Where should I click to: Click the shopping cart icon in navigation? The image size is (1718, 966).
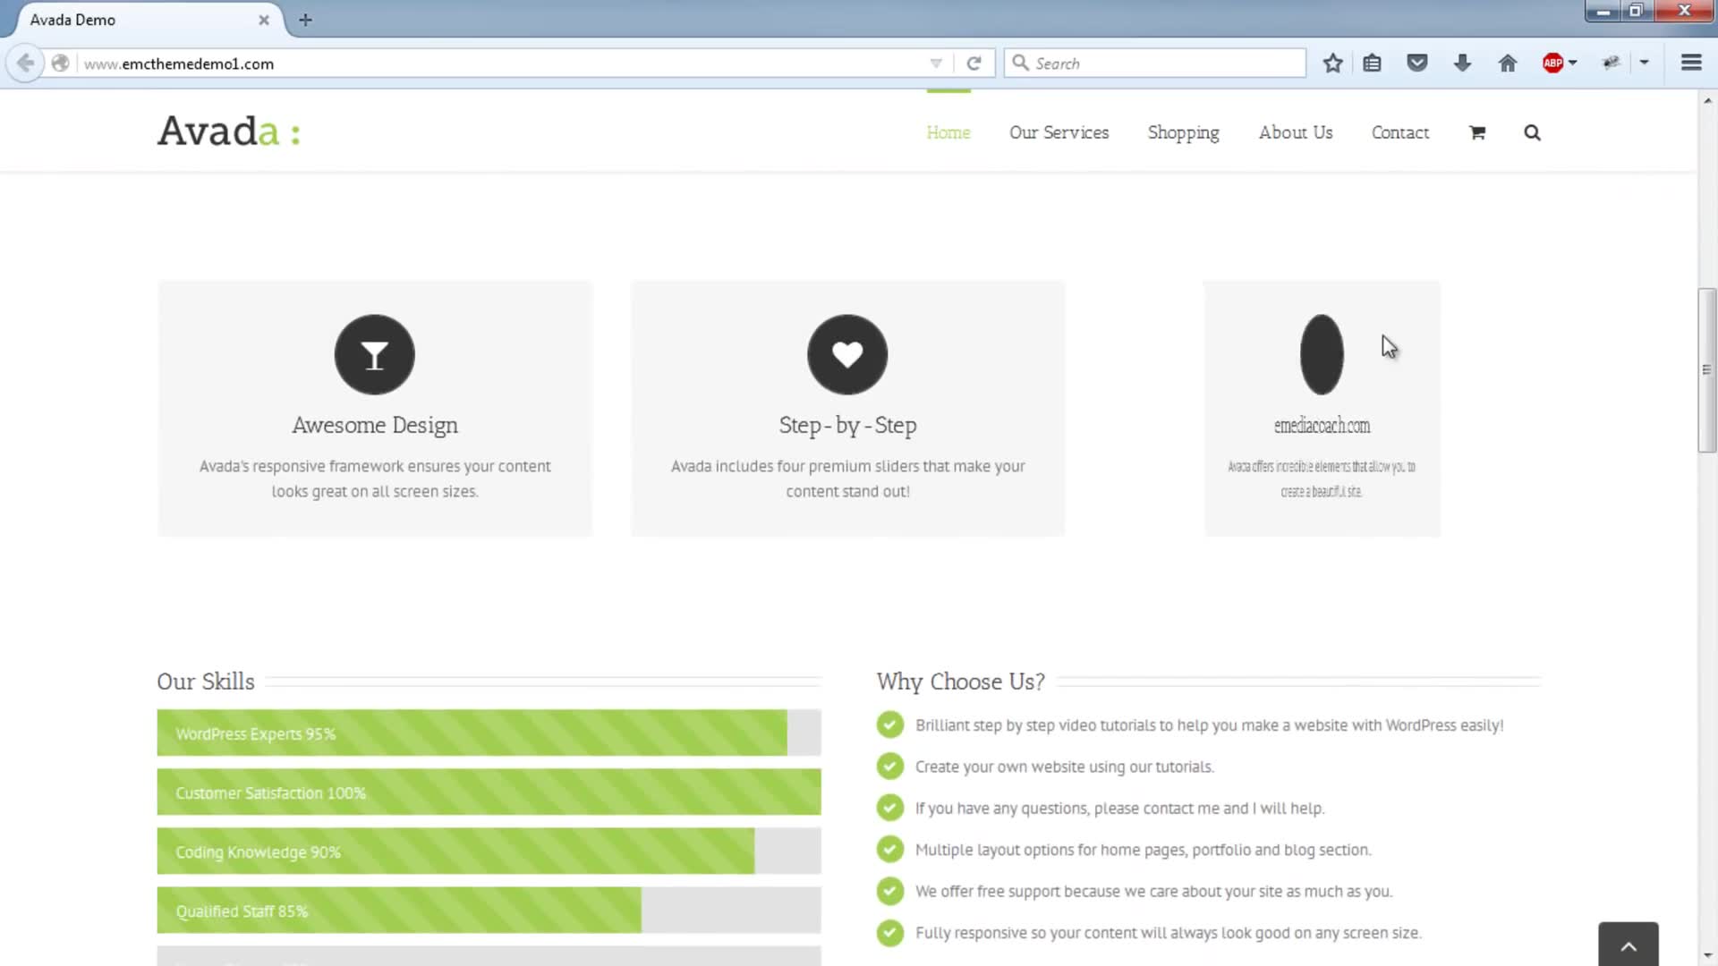click(1477, 132)
